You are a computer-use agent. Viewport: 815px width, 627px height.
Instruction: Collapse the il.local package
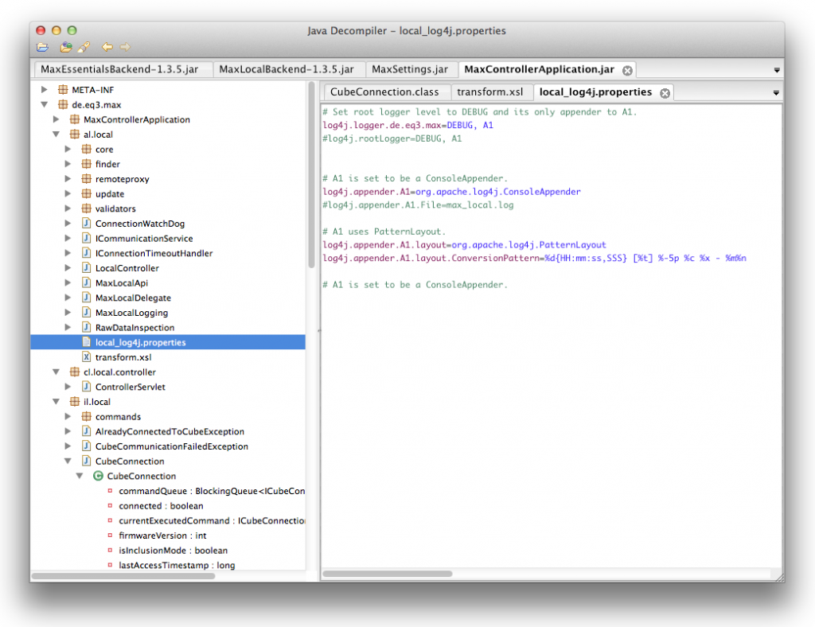56,401
